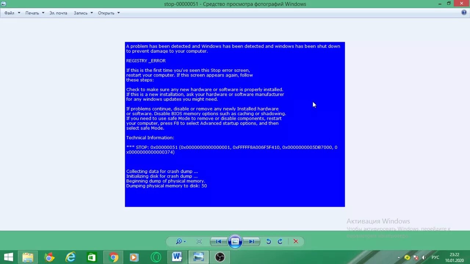Open the Печать menu

tap(32, 13)
